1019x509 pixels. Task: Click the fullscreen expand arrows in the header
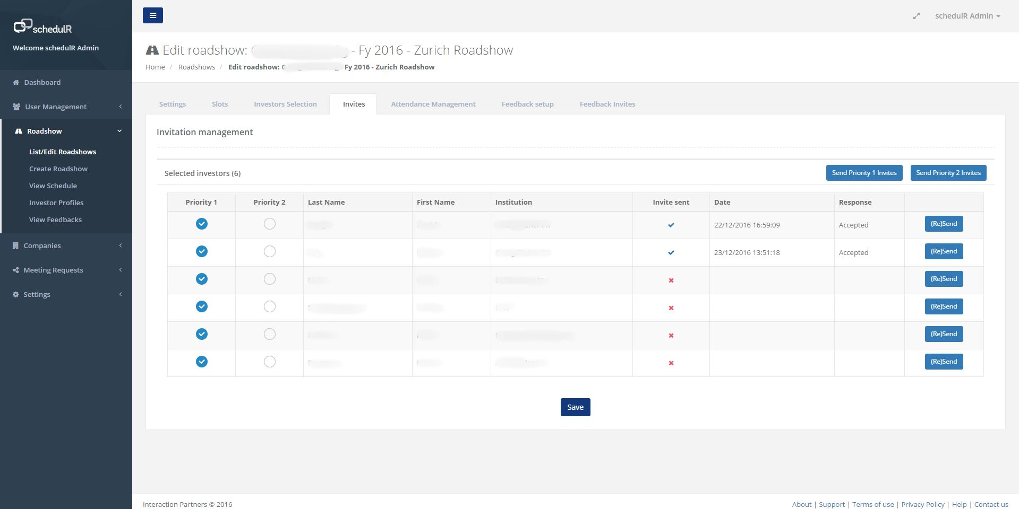(917, 16)
